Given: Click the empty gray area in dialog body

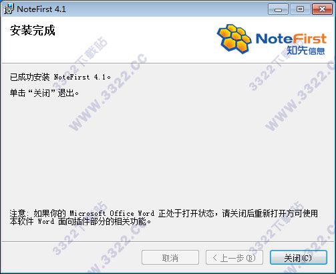Looking at the screenshot, I should point(167,156).
